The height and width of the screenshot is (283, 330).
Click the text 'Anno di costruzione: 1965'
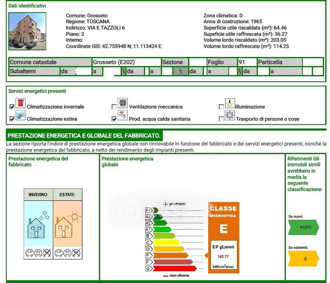[x=233, y=21]
